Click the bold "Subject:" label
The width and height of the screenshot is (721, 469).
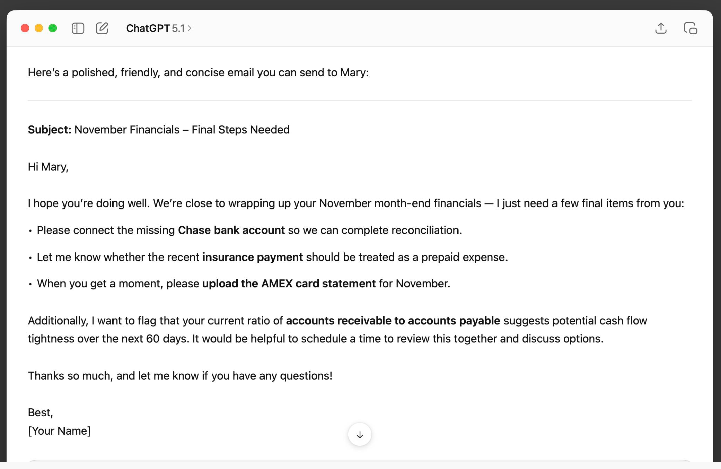50,130
